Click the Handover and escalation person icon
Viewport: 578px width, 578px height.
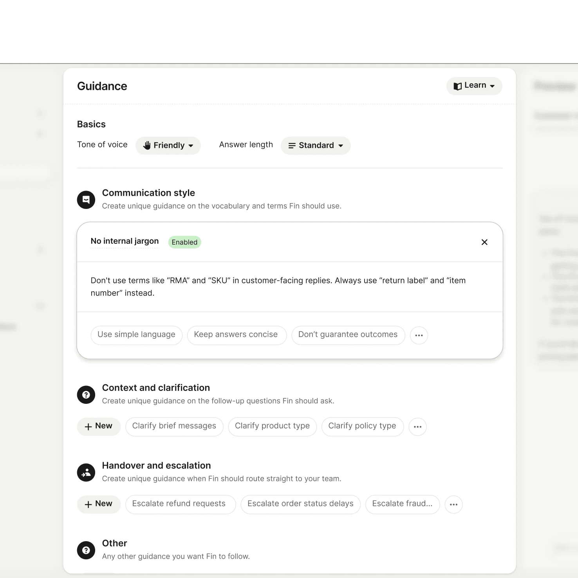click(86, 473)
